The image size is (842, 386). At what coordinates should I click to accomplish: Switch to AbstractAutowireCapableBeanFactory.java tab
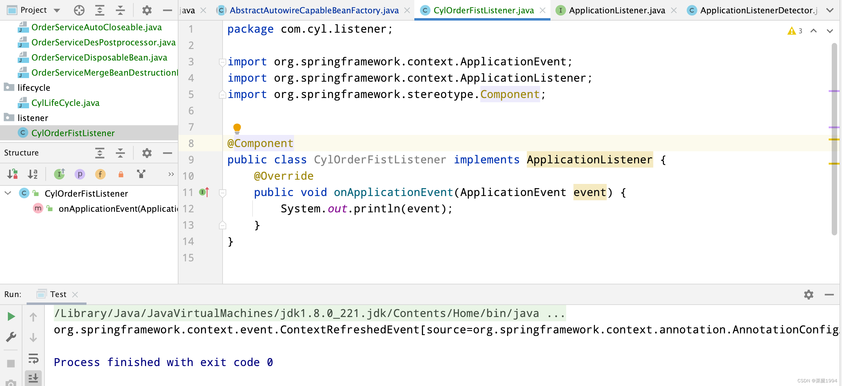pos(314,11)
